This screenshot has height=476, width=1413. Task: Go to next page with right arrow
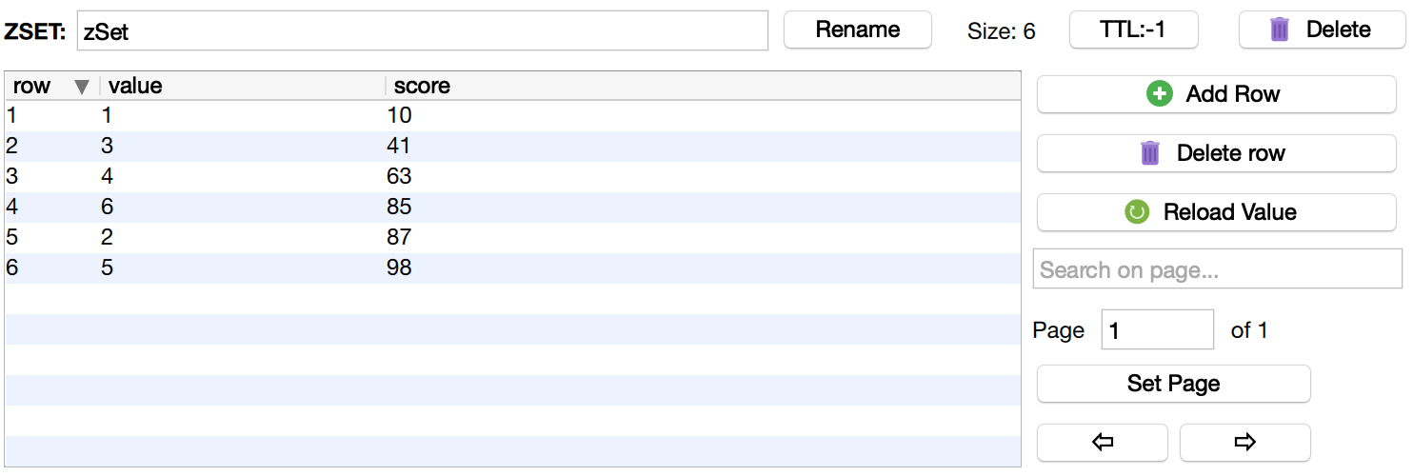1244,443
